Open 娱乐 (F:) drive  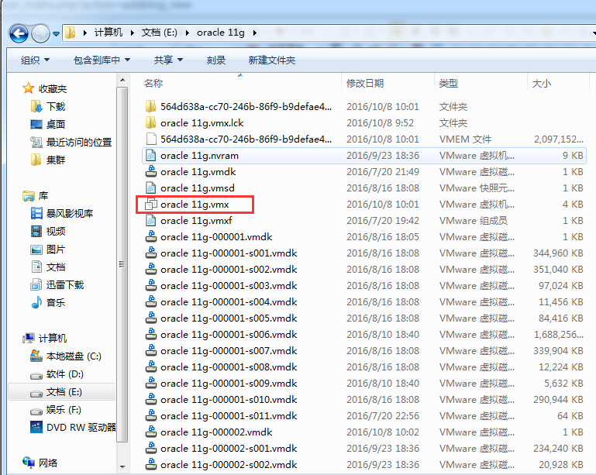coord(64,410)
